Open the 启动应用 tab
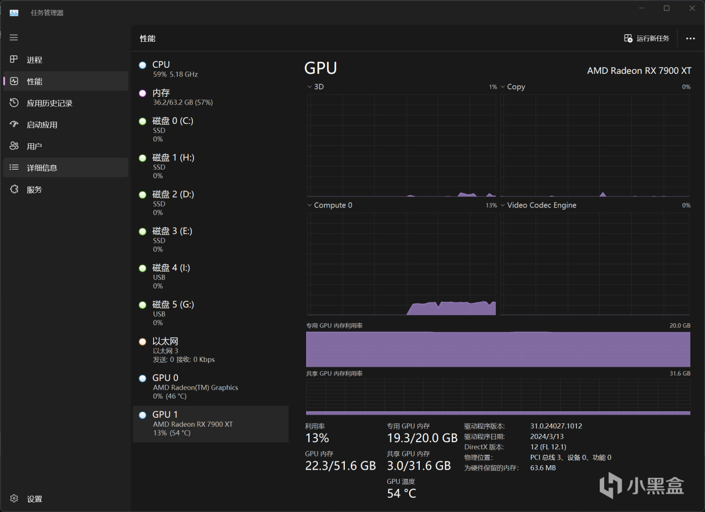Image resolution: width=705 pixels, height=512 pixels. click(x=66, y=124)
